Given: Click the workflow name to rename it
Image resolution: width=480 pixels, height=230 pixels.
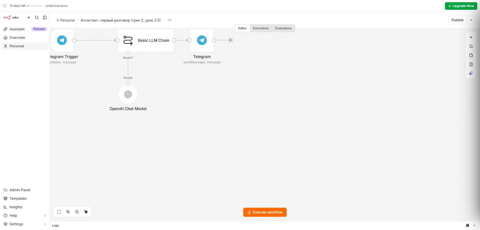Looking at the screenshot, I should pyautogui.click(x=120, y=20).
